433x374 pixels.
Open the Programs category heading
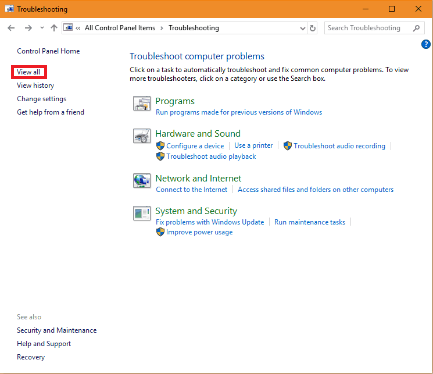[x=175, y=101]
